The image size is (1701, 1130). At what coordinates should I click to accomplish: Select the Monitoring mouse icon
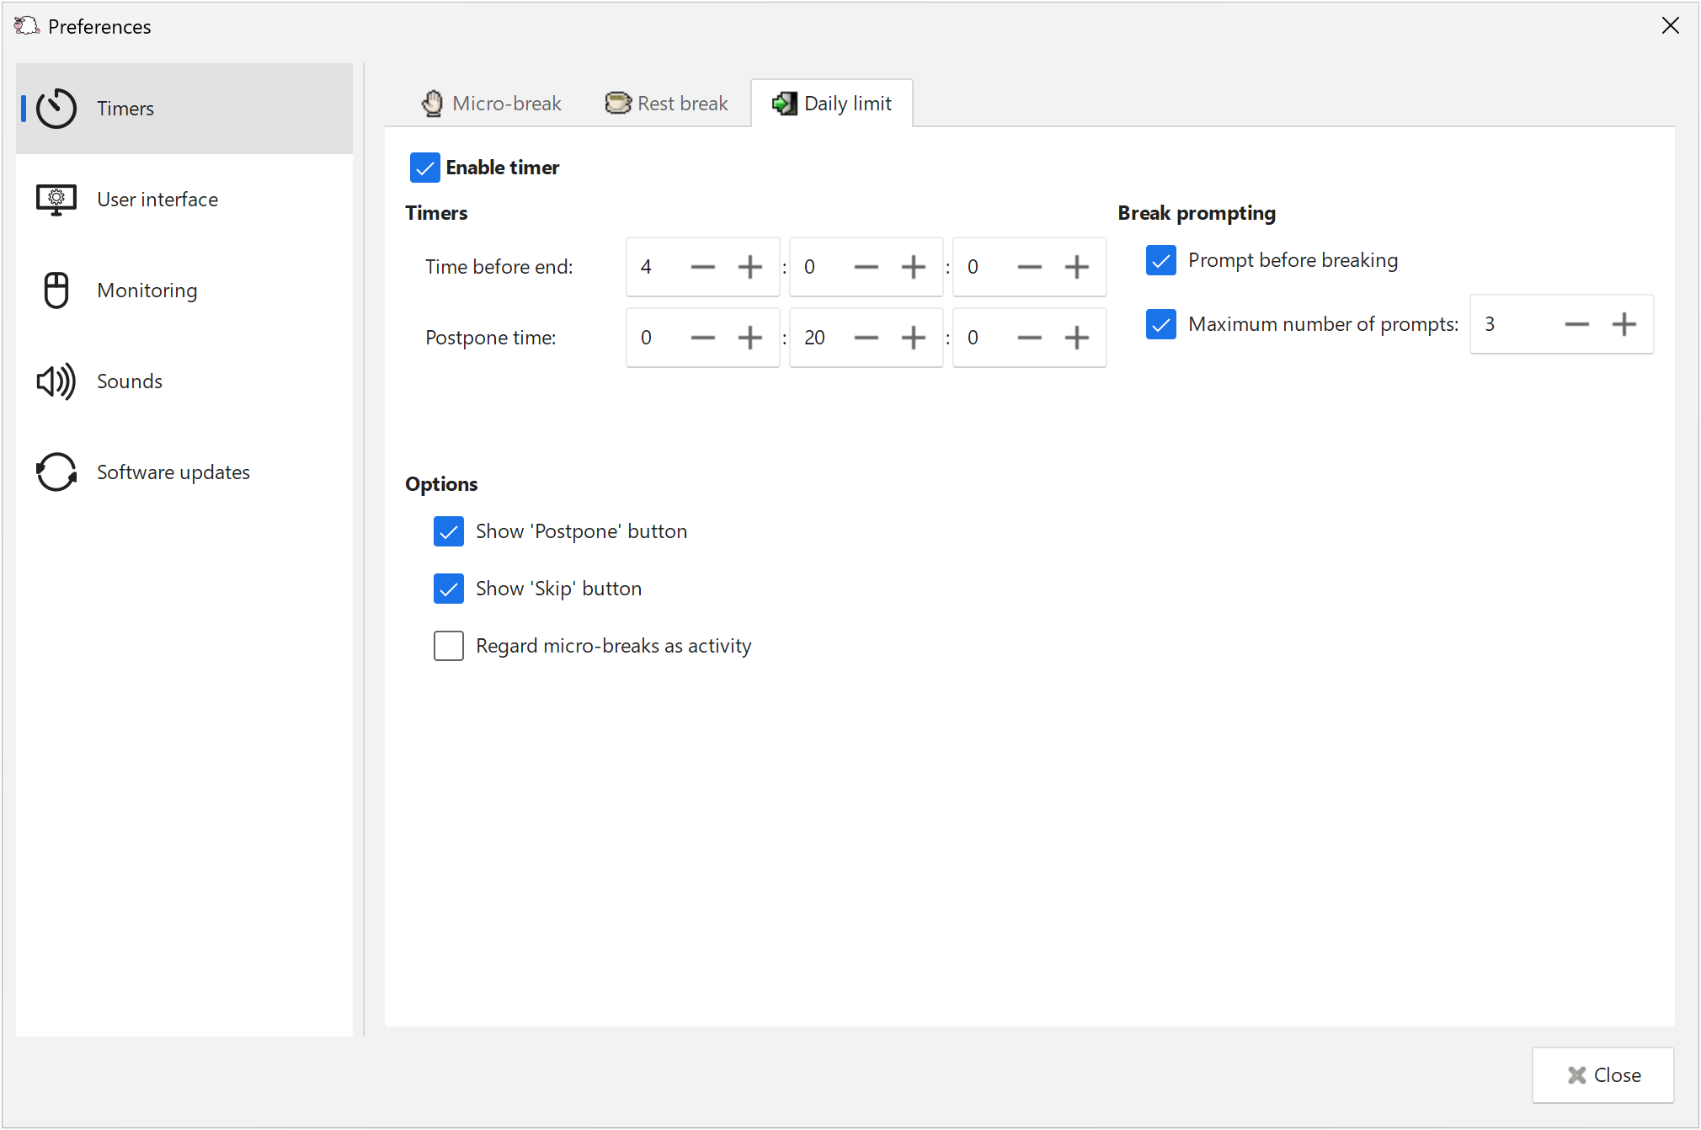[x=56, y=290]
